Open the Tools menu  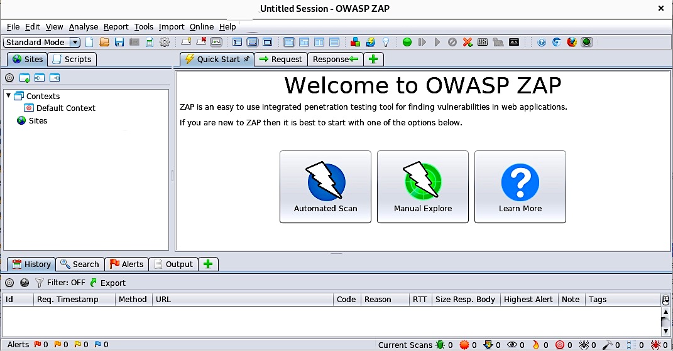[143, 26]
